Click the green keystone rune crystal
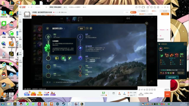The width and height of the screenshot is (189, 106). click(x=47, y=48)
